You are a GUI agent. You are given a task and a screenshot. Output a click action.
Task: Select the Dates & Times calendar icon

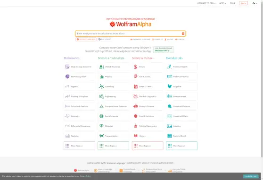pyautogui.click(x=136, y=87)
